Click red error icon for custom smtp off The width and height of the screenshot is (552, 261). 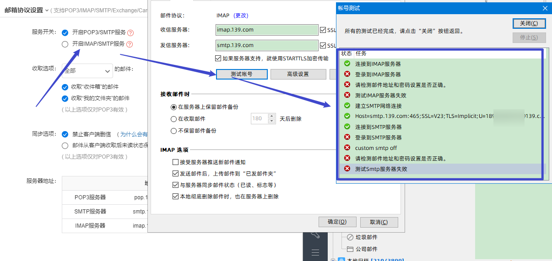[347, 148]
